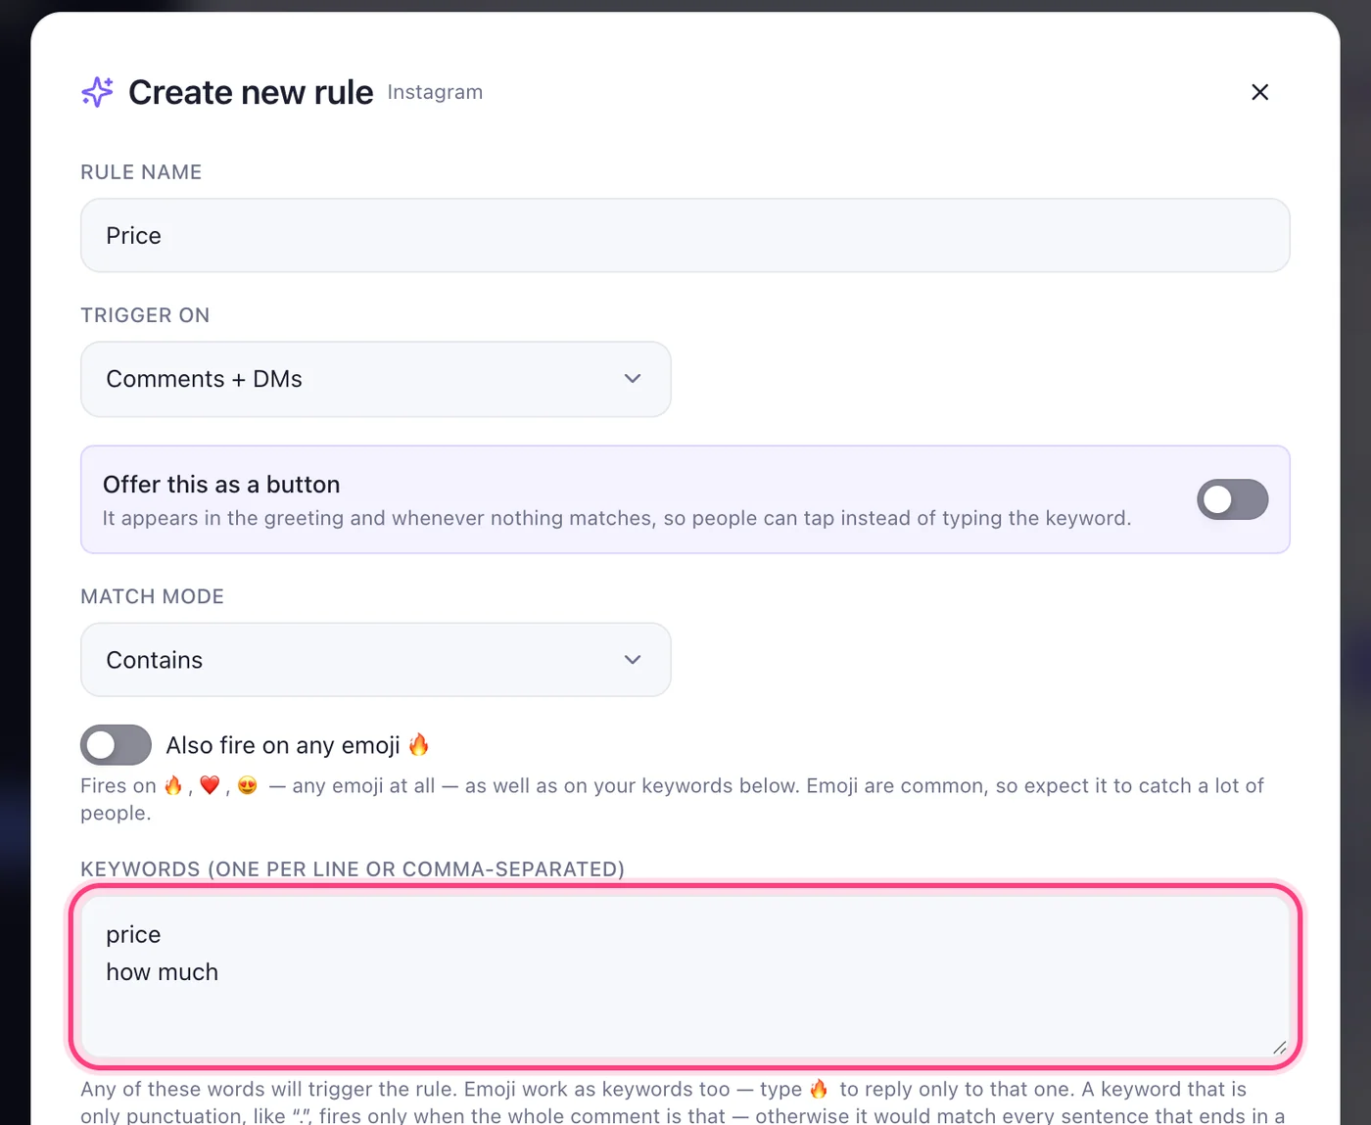Turn on Also fire on any emoji switch
The height and width of the screenshot is (1125, 1371).
coord(116,745)
